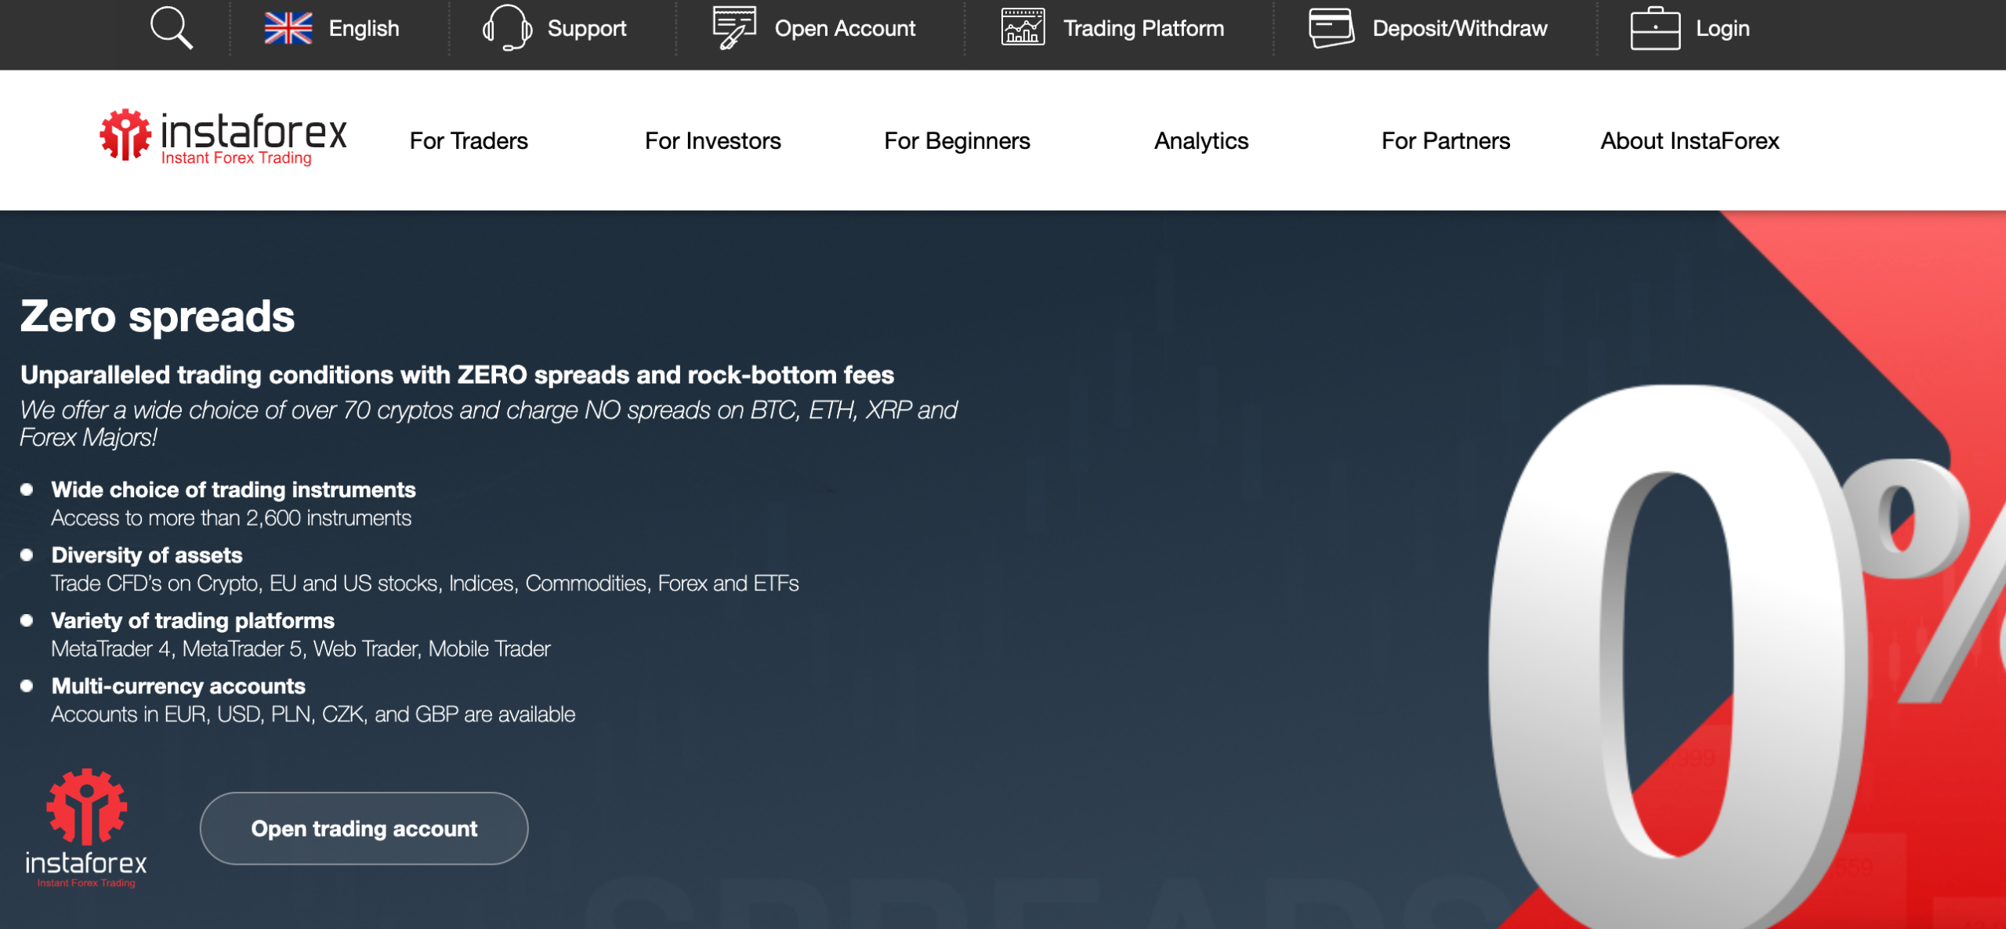
Task: Click the InstaForex gear logo in header
Action: point(125,135)
